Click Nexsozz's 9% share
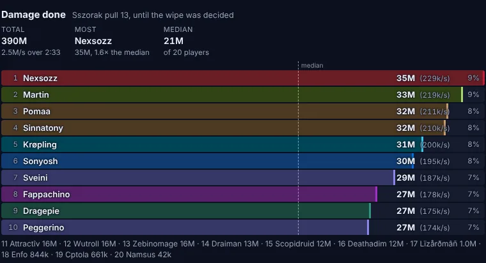Viewport: 486px width, 263px height. 473,78
